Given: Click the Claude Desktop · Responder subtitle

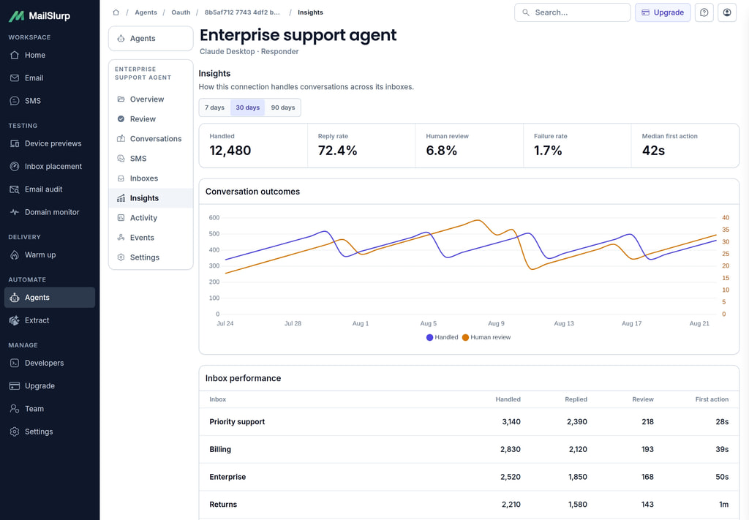Looking at the screenshot, I should (x=249, y=52).
